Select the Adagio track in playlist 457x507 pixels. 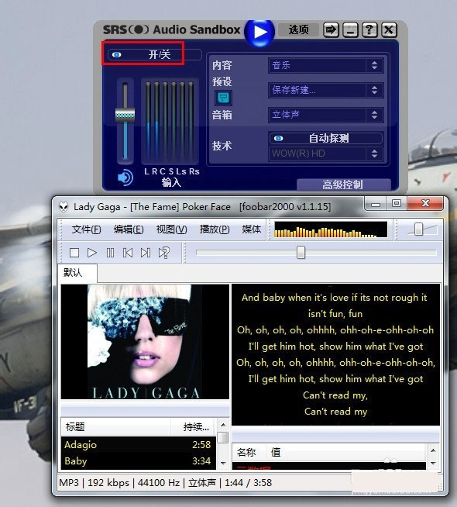(x=138, y=445)
